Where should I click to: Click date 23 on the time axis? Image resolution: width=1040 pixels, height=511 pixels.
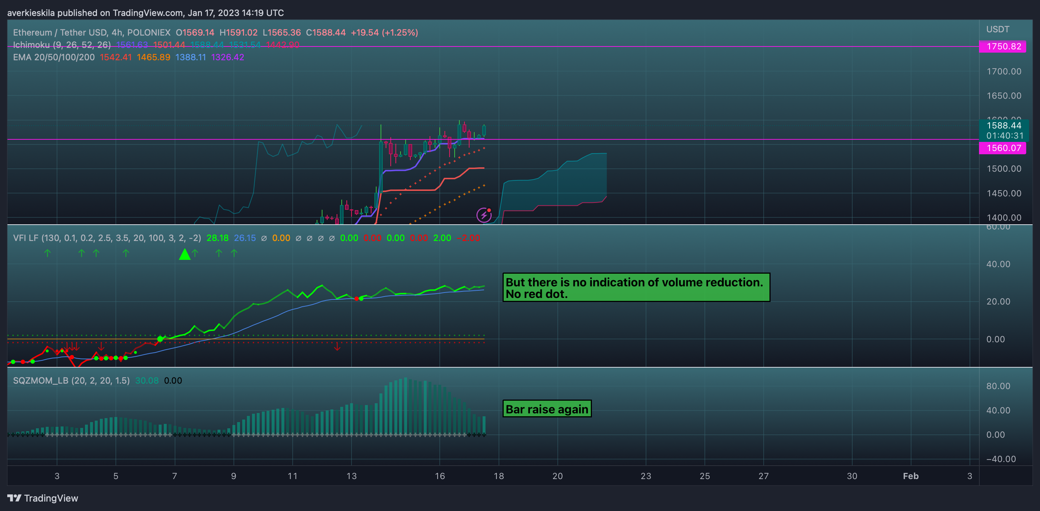click(646, 476)
